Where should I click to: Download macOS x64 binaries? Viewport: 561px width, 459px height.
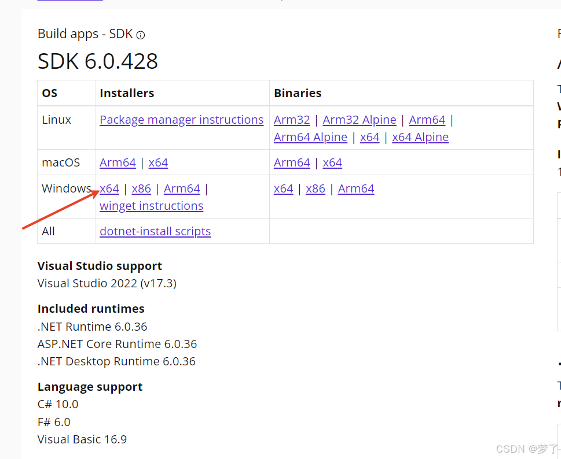(332, 162)
